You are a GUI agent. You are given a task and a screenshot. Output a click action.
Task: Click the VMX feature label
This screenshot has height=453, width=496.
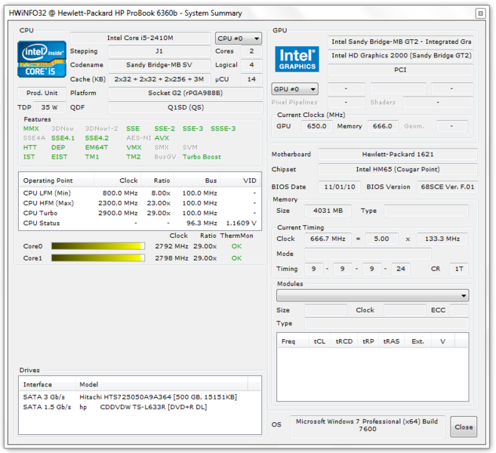(134, 147)
